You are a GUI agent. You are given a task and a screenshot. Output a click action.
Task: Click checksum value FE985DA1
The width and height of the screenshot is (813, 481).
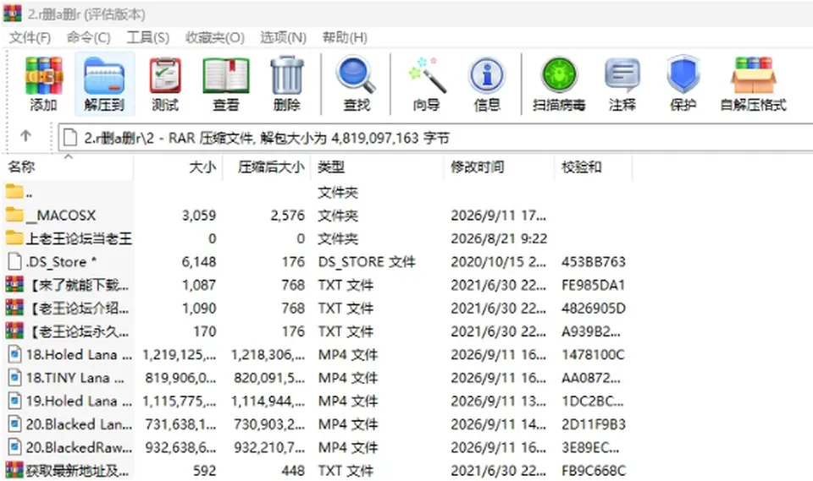pos(593,285)
